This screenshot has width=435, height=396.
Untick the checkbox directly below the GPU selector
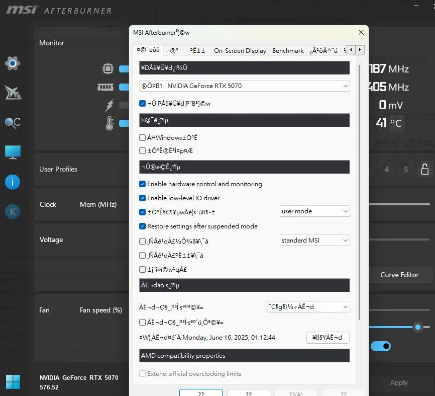click(x=142, y=103)
